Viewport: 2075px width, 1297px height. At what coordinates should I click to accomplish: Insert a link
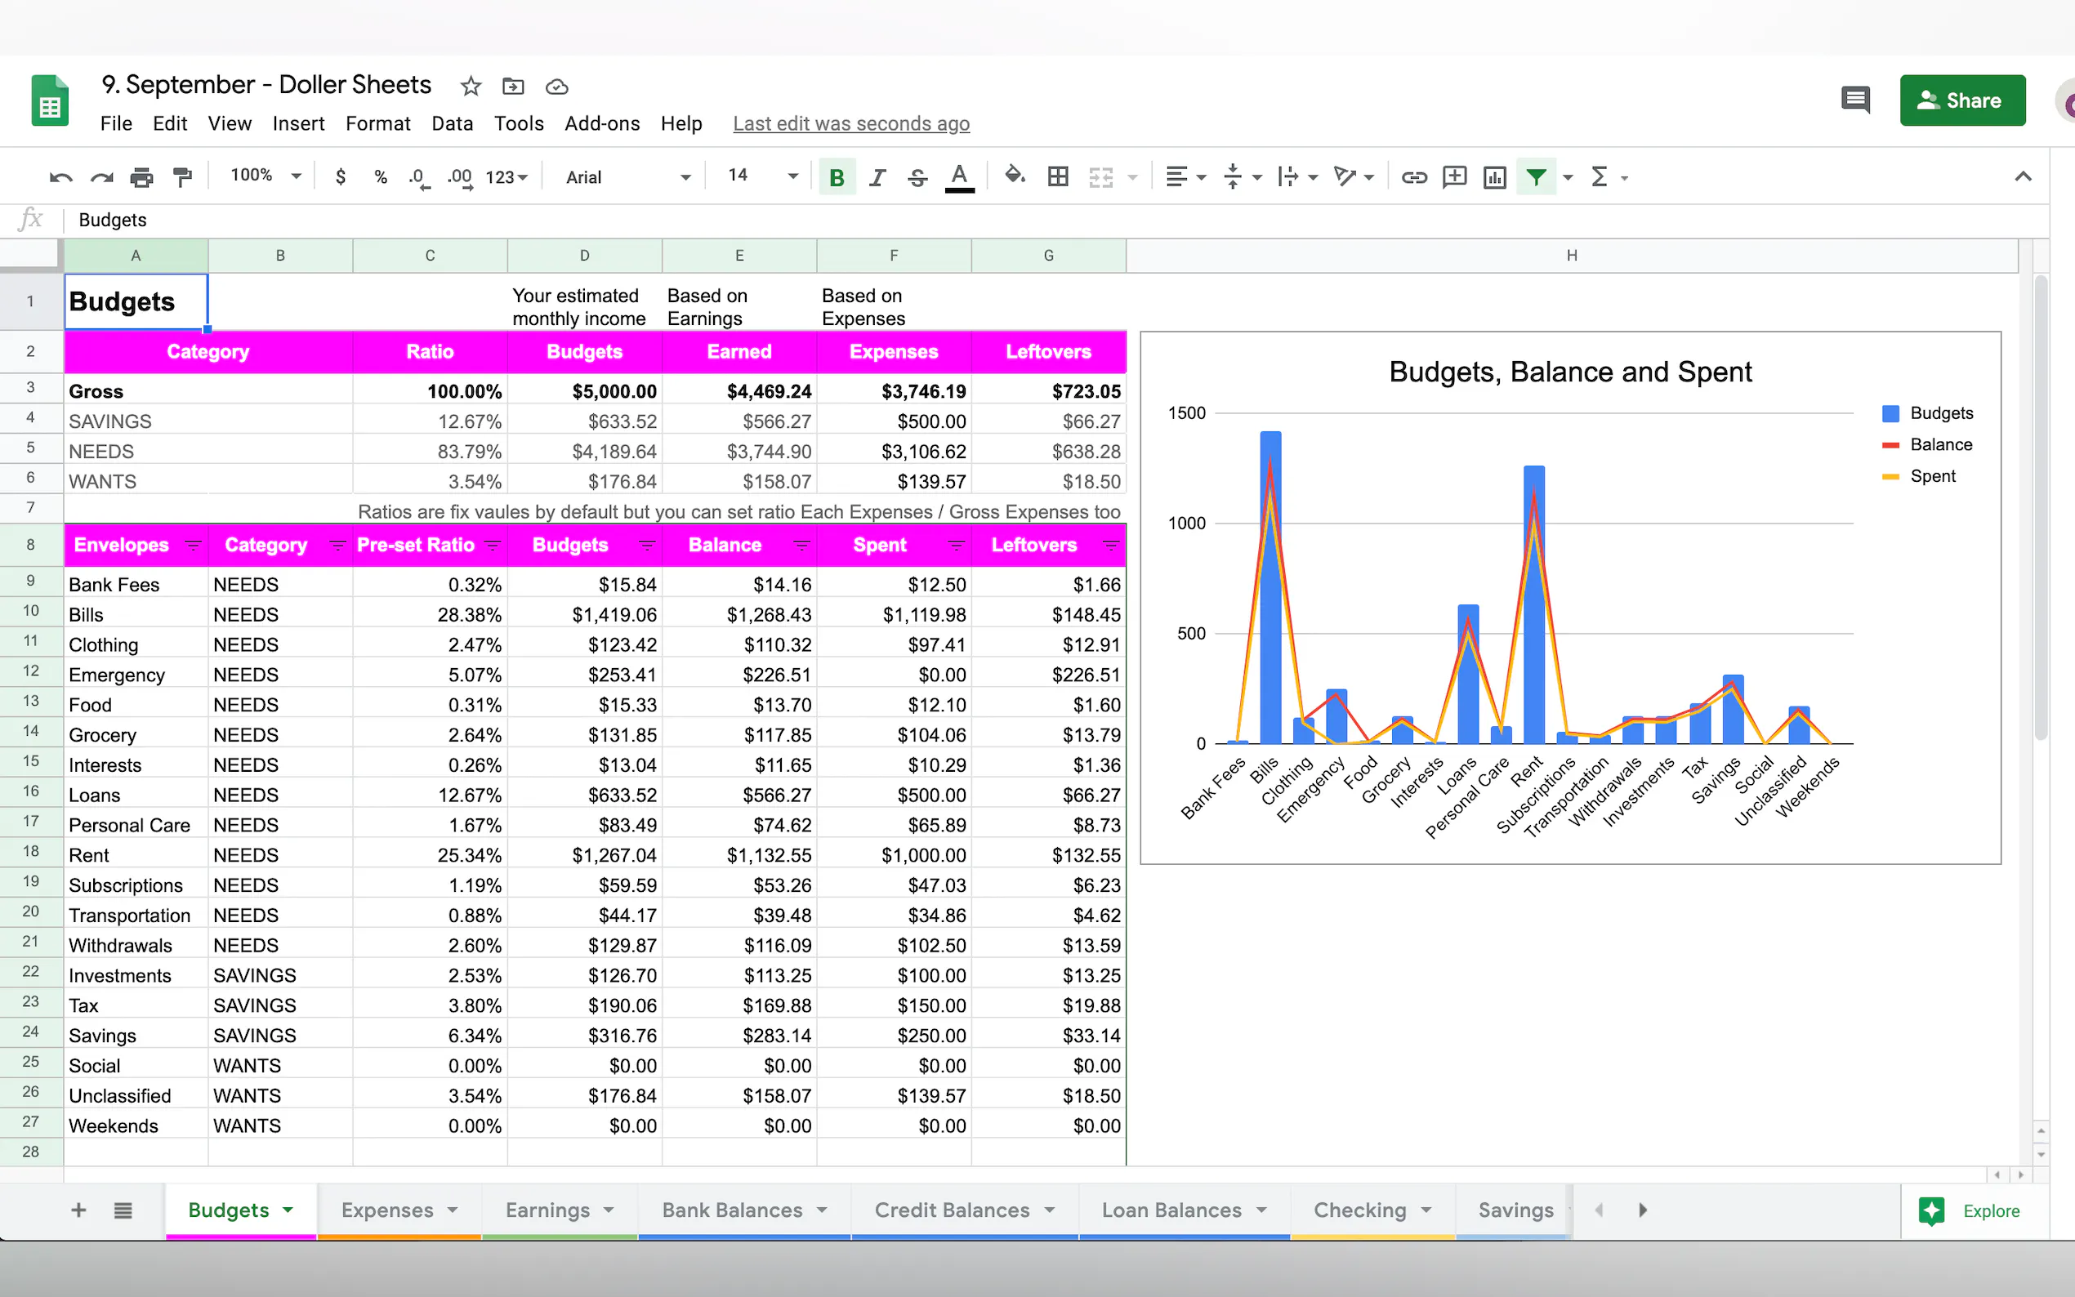point(1413,177)
